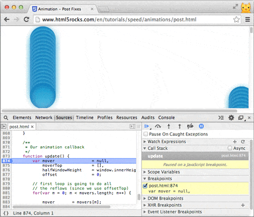Enable Pause On Caught Exceptions

(x=146, y=134)
